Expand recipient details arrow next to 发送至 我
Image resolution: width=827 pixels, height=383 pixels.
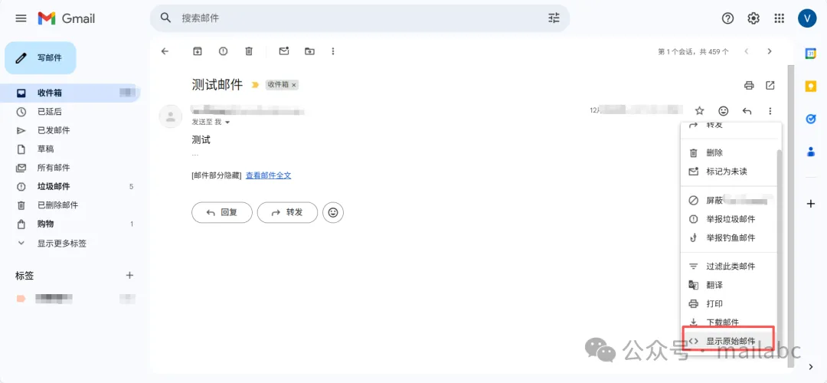[x=227, y=123]
